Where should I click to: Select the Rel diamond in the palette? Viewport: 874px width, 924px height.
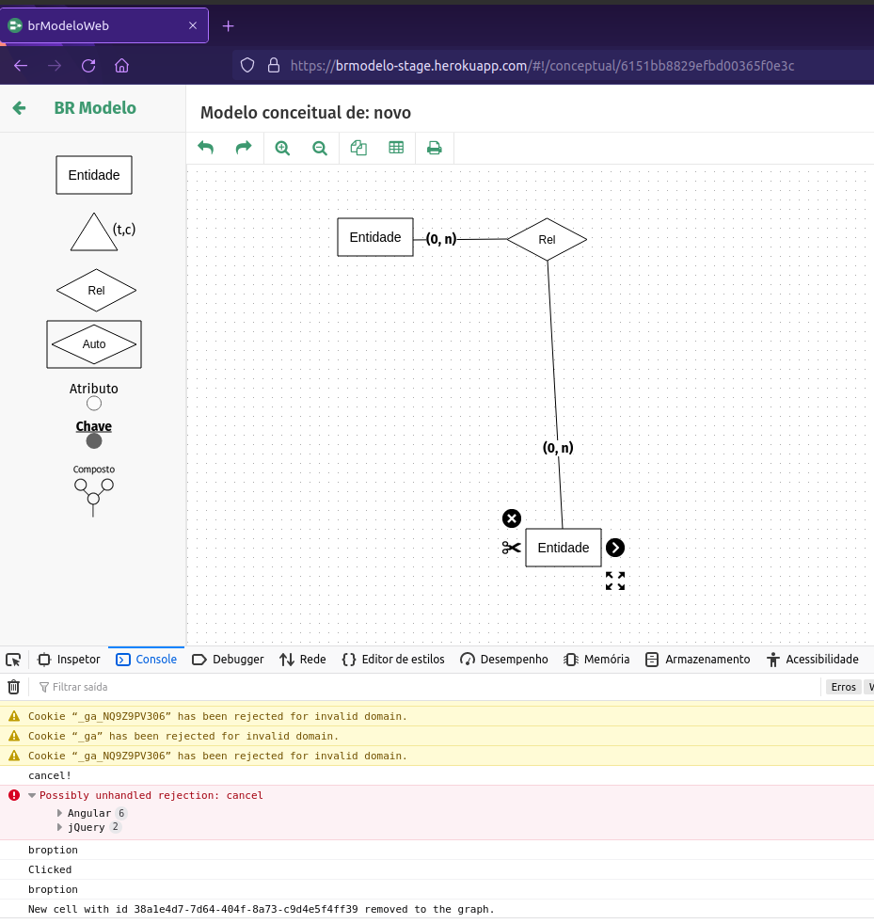pos(96,290)
